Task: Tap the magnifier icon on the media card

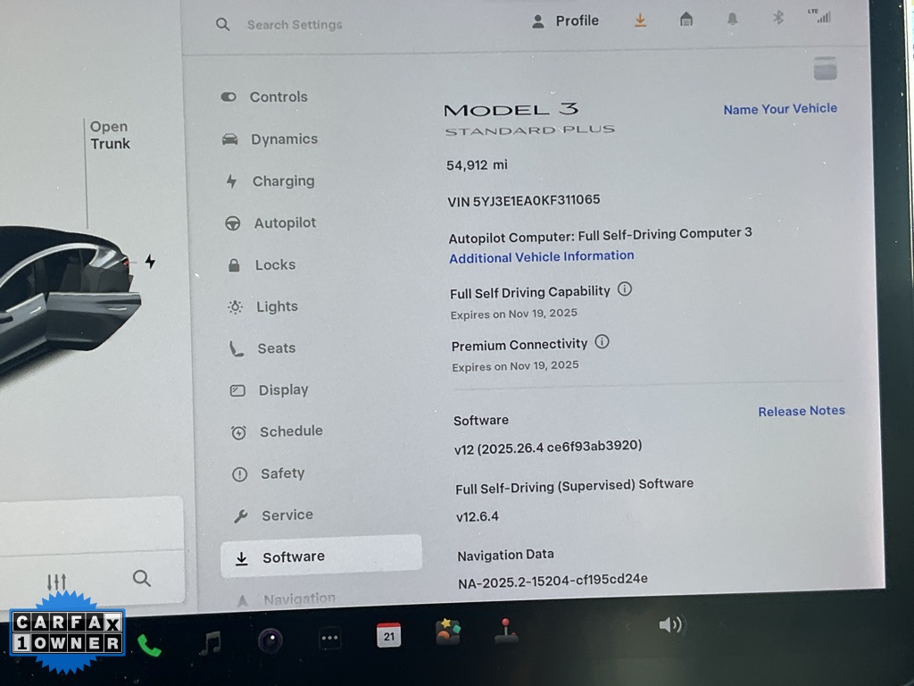Action: pos(142,579)
